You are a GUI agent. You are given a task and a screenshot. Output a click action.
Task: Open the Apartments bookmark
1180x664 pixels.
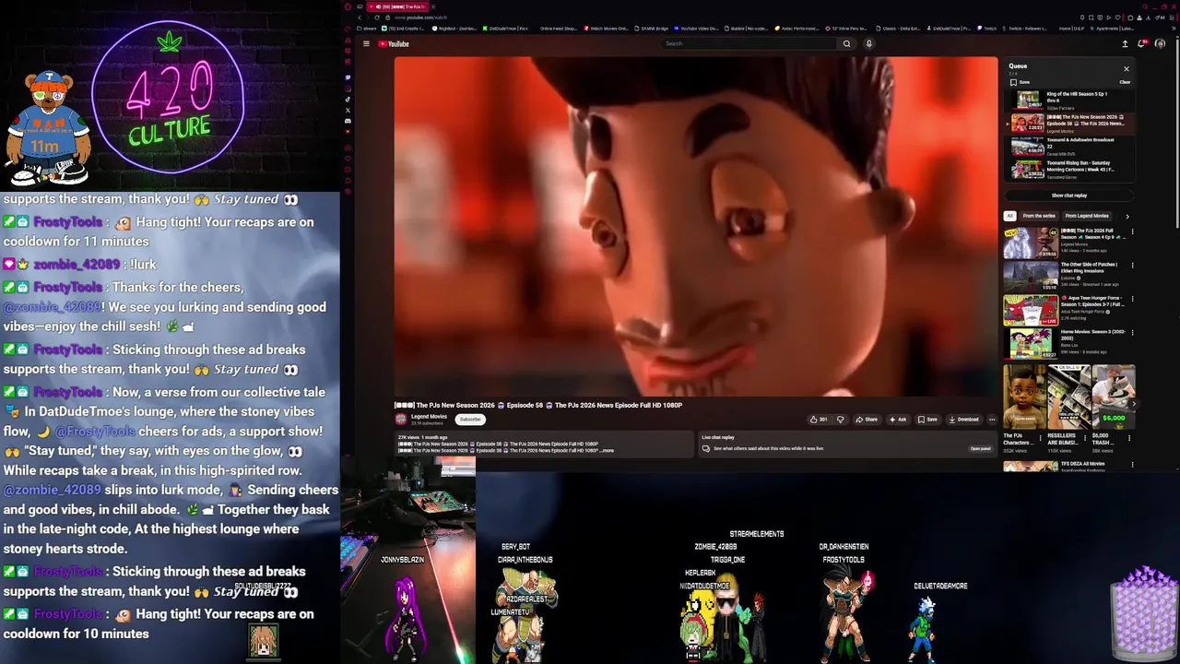[x=1110, y=29]
